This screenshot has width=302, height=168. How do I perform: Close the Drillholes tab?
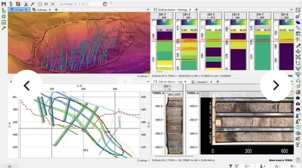click(x=50, y=10)
